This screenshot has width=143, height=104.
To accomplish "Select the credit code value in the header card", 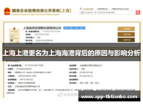I will (x=51, y=31).
